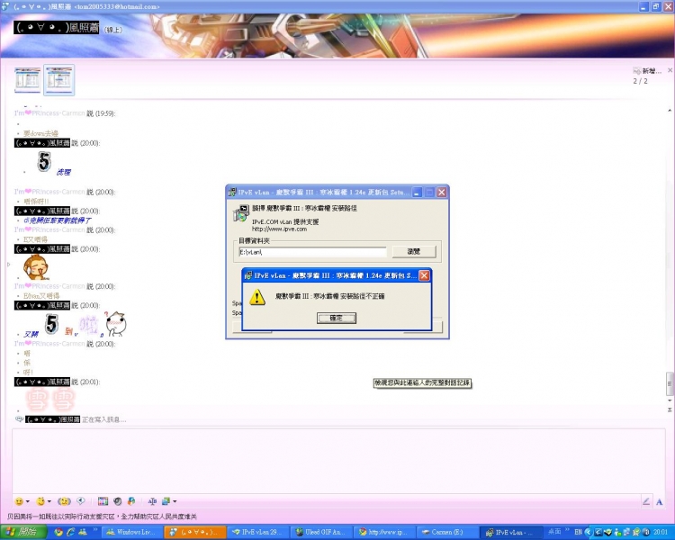Switch to handwriting mode pen icon
This screenshot has width=675, height=540.
(646, 501)
